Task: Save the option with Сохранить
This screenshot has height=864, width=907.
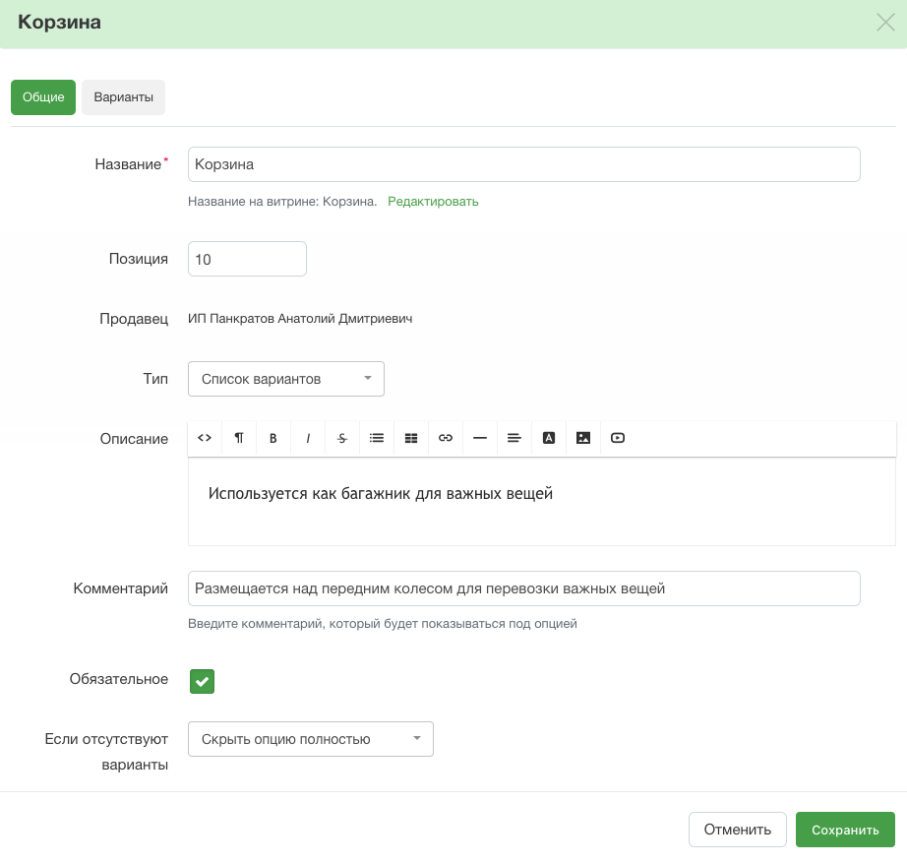Action: click(x=845, y=830)
